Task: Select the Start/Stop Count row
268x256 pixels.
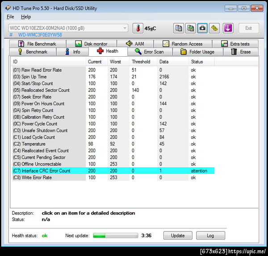Action: pyautogui.click(x=113, y=83)
